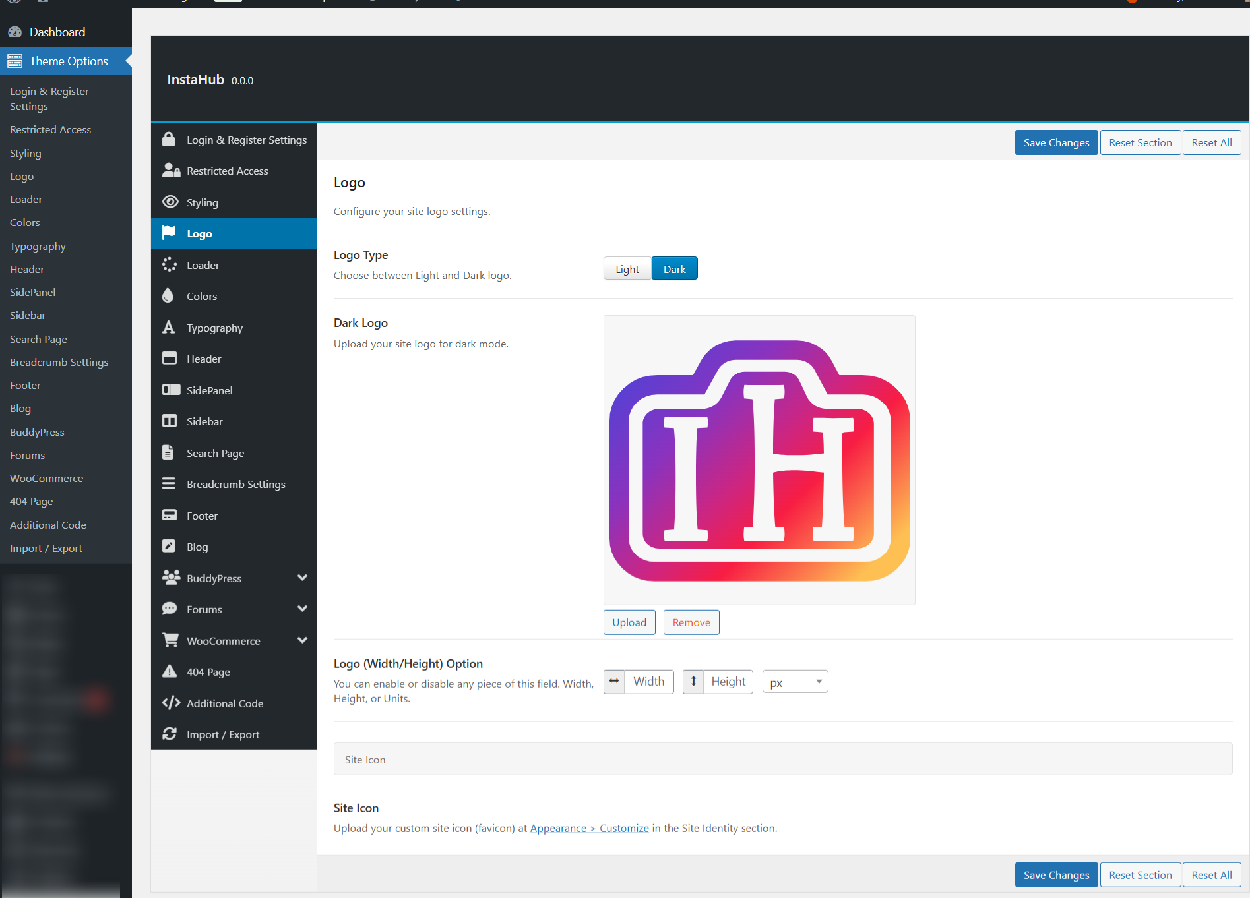Open the px units dropdown
This screenshot has height=898, width=1250.
(x=795, y=682)
